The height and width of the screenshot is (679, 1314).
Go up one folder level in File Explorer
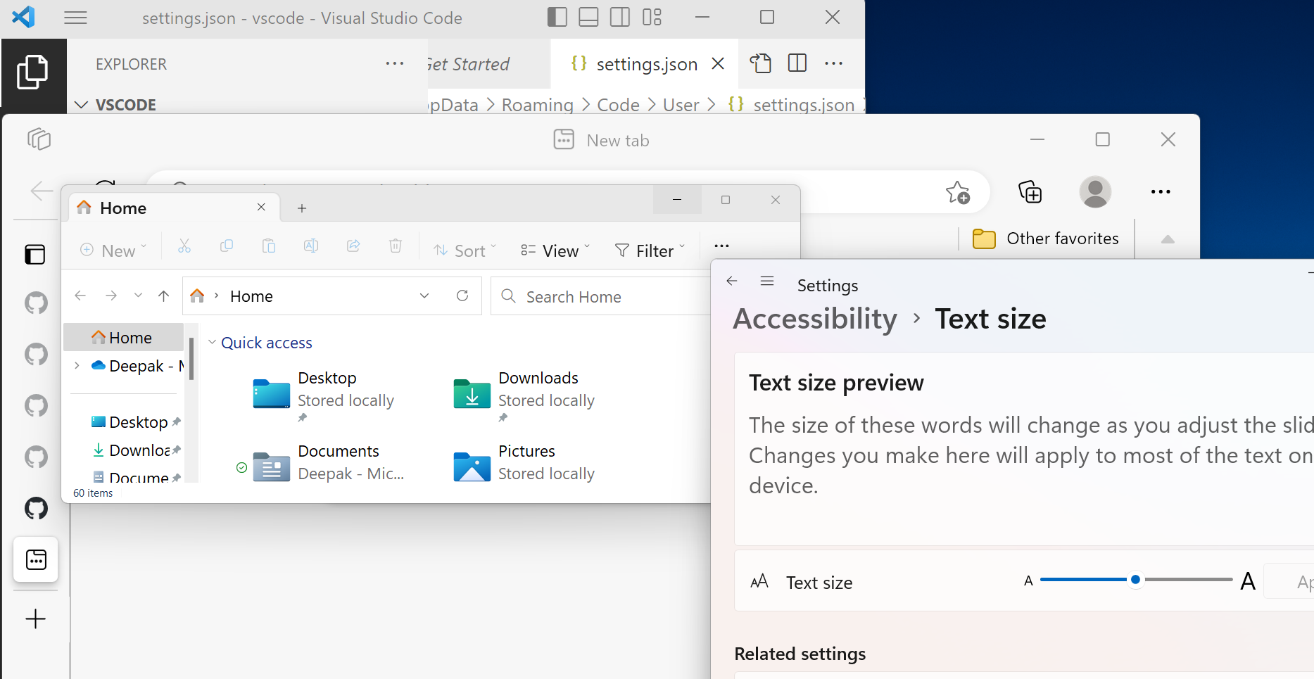pos(164,296)
